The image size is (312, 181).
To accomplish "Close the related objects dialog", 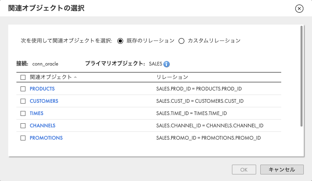I will [299, 9].
